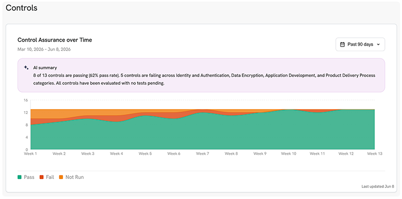This screenshot has width=402, height=199.
Task: Click the 16 value on the y-axis
Action: click(26, 101)
